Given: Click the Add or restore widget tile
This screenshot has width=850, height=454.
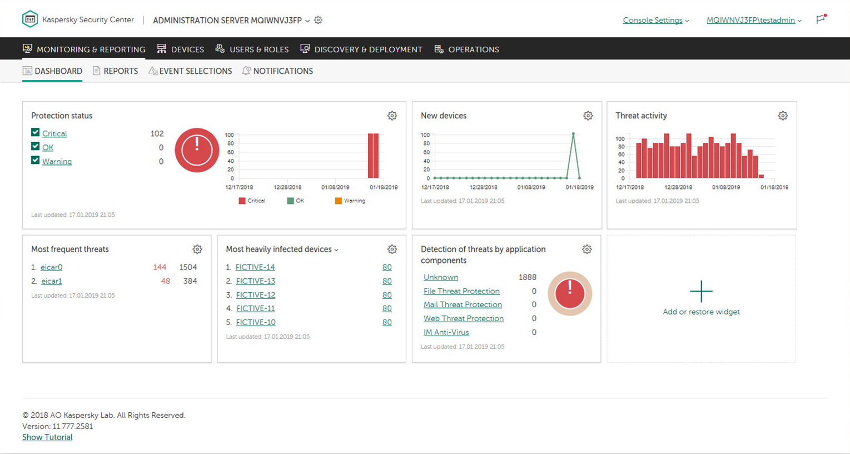Looking at the screenshot, I should click(x=701, y=299).
